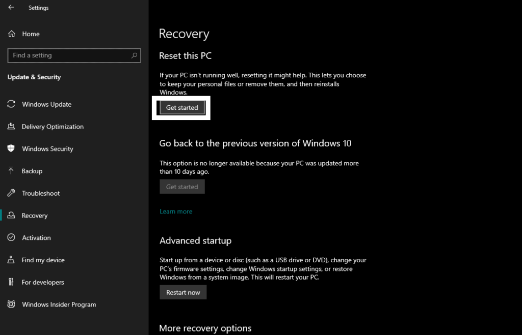Focus the Find a setting search box
522x335 pixels.
click(74, 55)
